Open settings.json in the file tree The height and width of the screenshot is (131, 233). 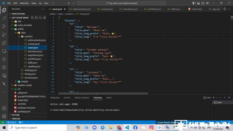[30, 70]
